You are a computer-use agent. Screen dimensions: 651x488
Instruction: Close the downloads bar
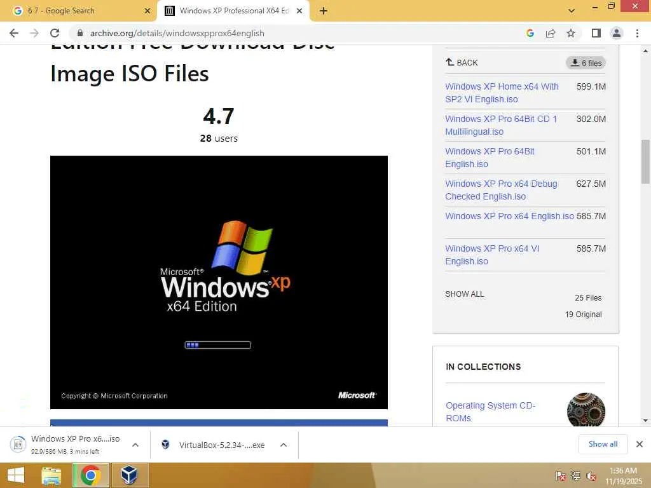click(x=640, y=444)
